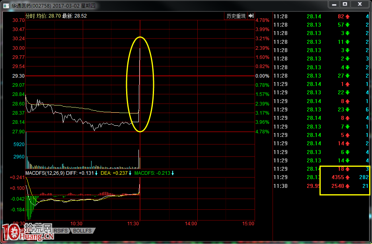Select the 11:29 tick with volume 22

tap(321, 92)
